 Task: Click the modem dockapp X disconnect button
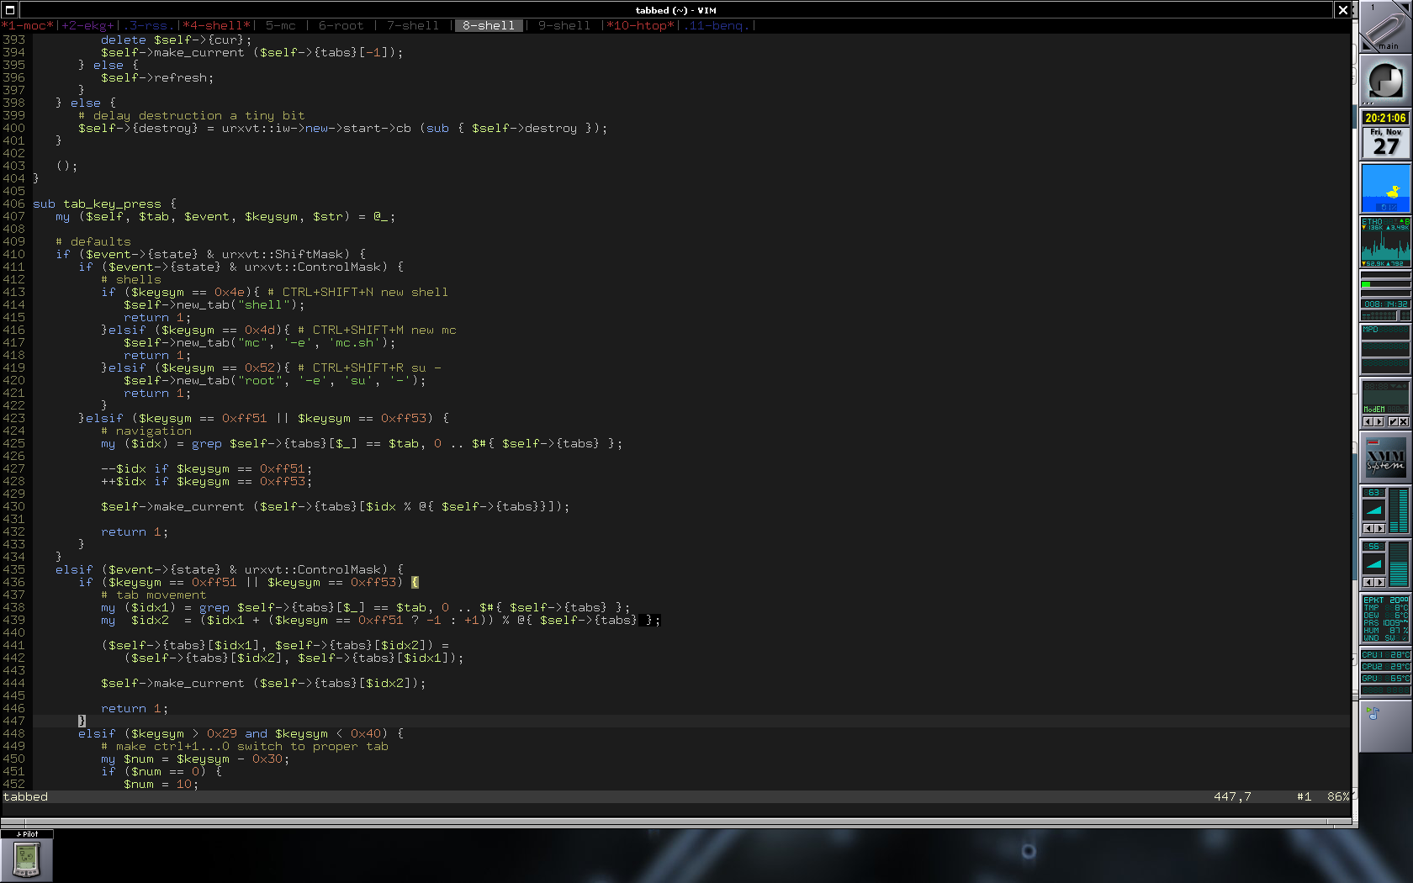[x=1404, y=421]
